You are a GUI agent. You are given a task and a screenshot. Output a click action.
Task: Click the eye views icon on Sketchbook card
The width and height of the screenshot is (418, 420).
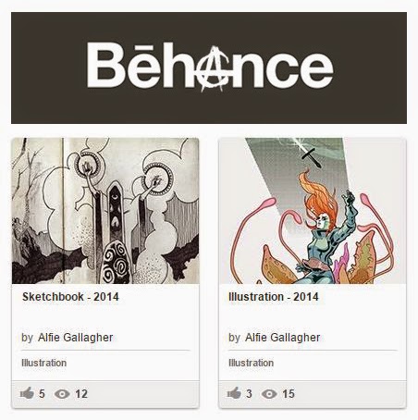[x=62, y=394]
